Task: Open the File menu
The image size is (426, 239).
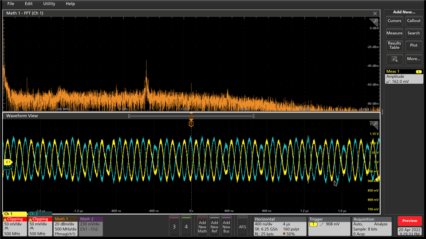Action: [x=11, y=4]
